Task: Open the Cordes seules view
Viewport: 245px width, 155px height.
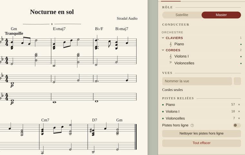Action: click(172, 90)
